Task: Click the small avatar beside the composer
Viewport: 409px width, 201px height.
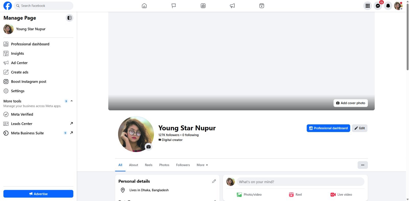Action: 231,182
